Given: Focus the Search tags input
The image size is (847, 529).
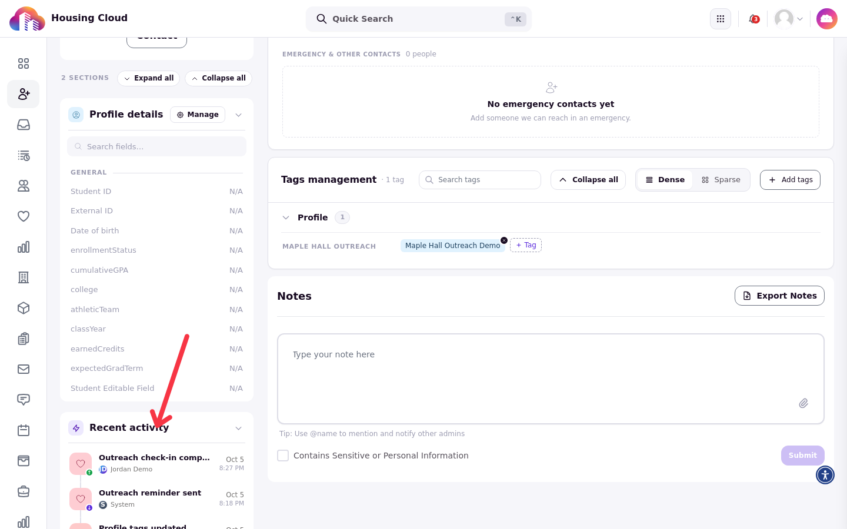Looking at the screenshot, I should [x=480, y=180].
